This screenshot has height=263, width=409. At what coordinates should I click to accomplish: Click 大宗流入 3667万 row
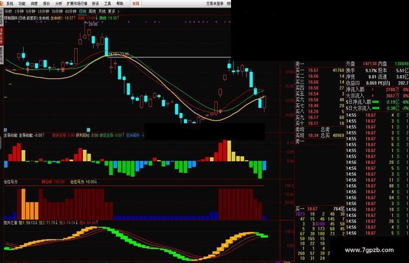point(377,96)
